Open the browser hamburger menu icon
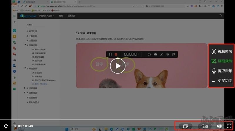Viewport: 235px width, 131px height. 222,6
